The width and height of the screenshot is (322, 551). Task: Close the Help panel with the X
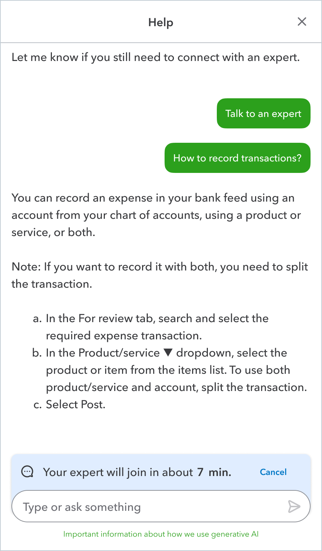302,22
